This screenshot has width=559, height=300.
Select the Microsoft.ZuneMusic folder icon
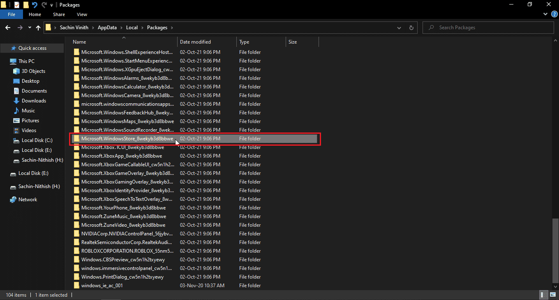click(76, 216)
